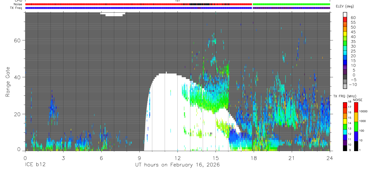
Task: Click the 'NOISE' legend title
Action: point(358,100)
